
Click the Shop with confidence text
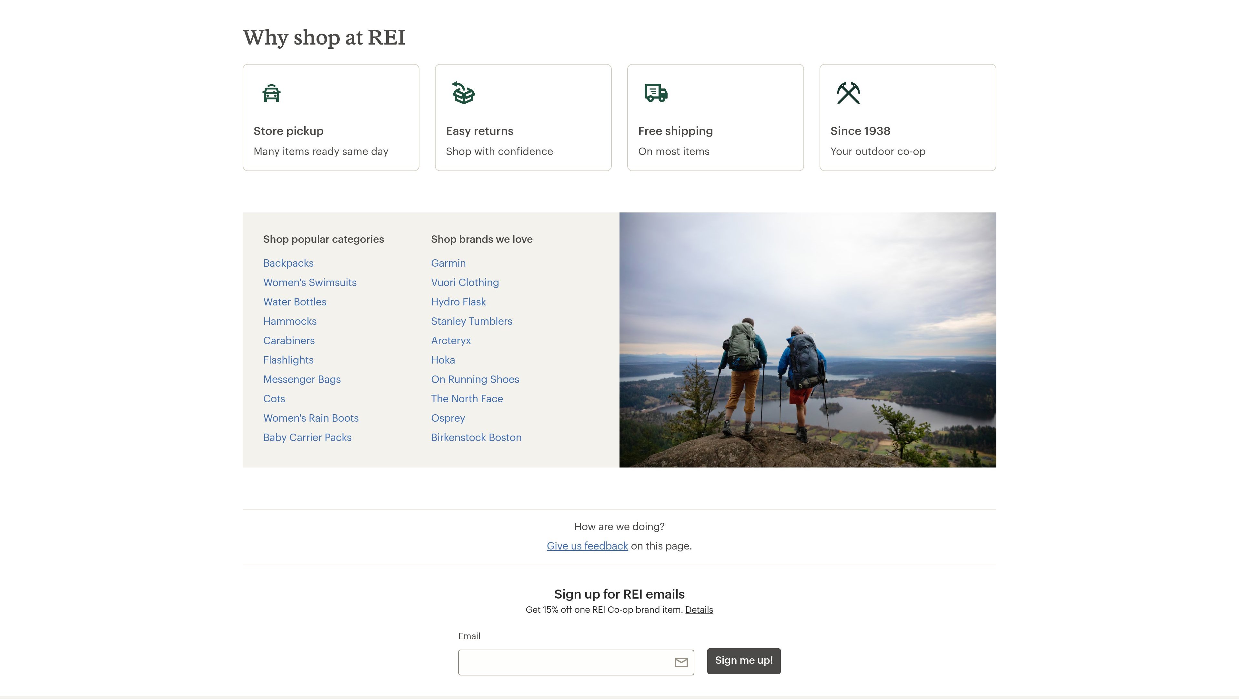click(x=499, y=151)
